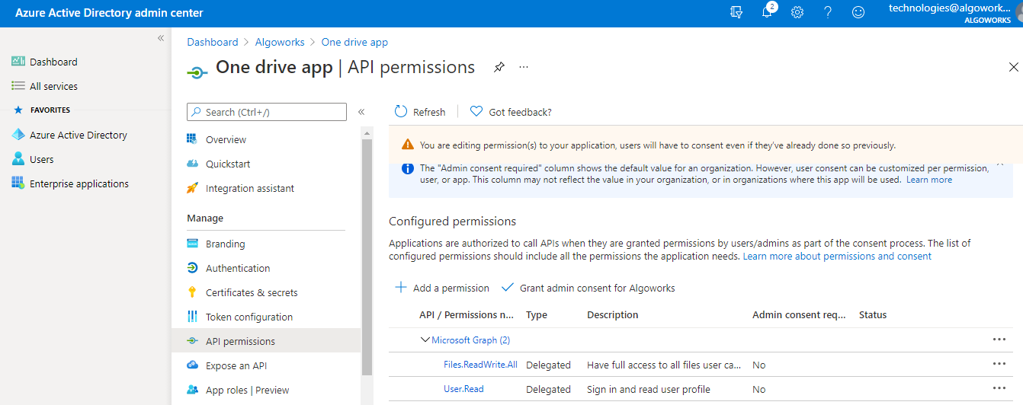Click Delegated type in Files.ReadWrite.All row
The height and width of the screenshot is (405, 1023).
coord(548,365)
